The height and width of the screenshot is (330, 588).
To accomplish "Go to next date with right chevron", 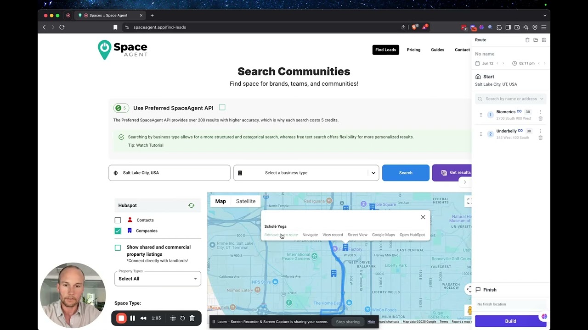I will click(503, 63).
